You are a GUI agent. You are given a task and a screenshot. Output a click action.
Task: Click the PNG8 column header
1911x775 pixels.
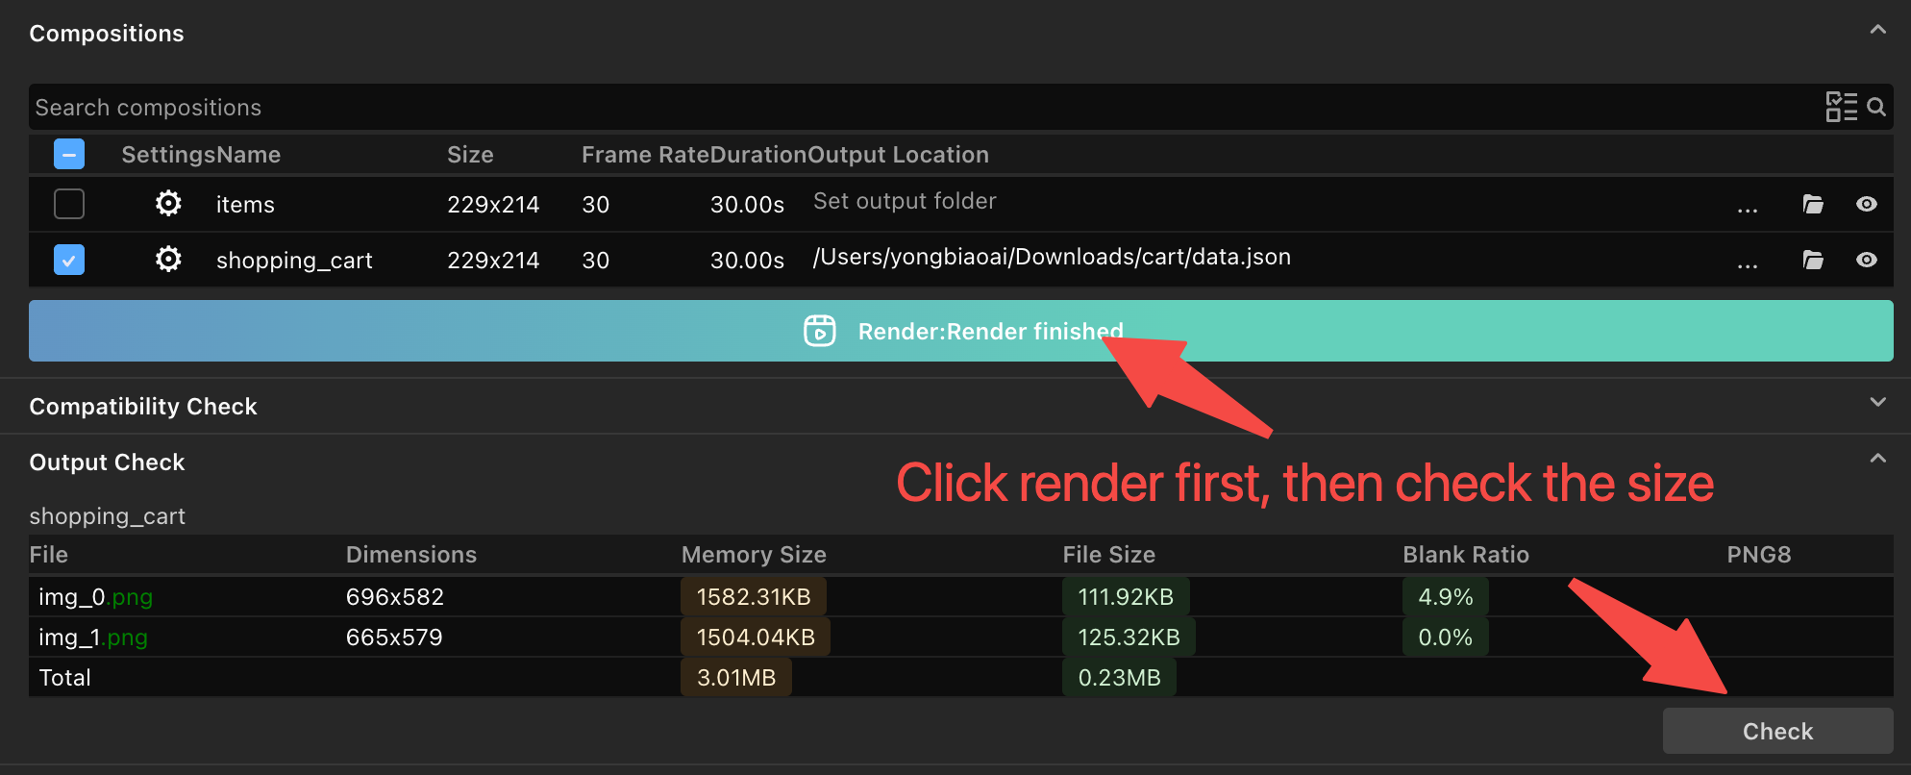(x=1759, y=555)
